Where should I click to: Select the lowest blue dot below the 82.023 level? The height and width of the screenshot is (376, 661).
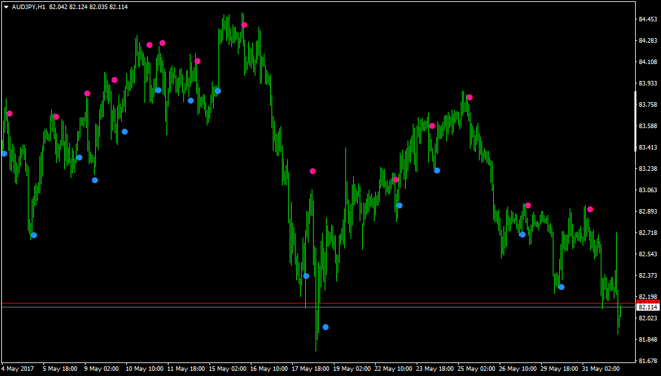(325, 327)
